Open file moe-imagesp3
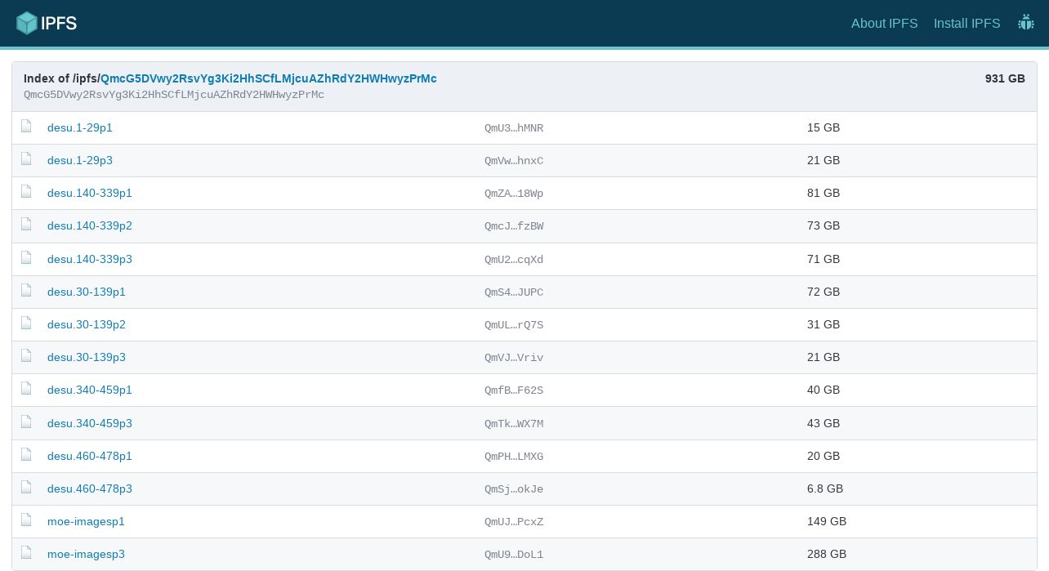 click(86, 554)
